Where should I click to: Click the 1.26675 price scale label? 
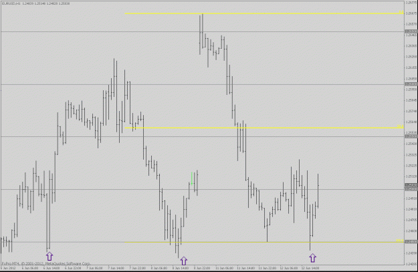[411, 13]
